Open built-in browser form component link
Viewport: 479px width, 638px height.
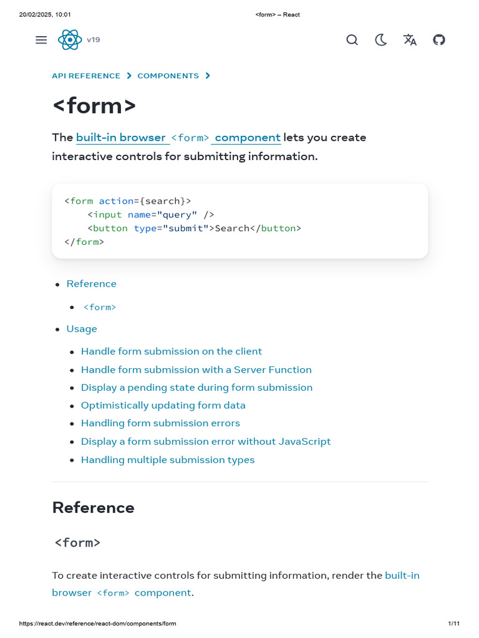pos(178,138)
